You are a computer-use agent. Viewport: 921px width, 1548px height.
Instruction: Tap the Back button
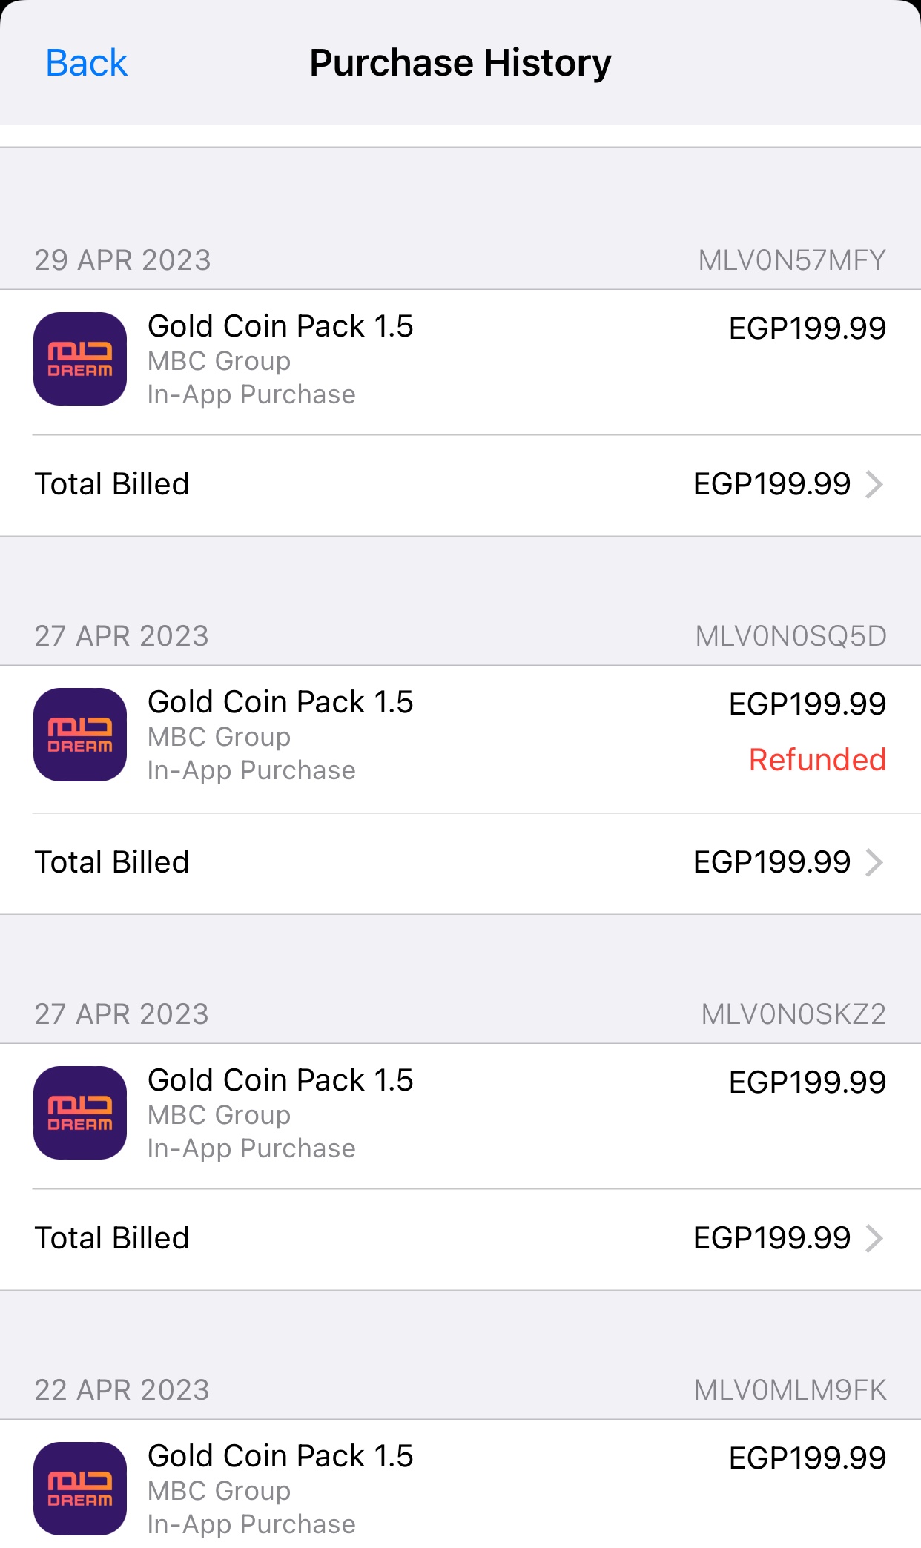[x=86, y=63]
